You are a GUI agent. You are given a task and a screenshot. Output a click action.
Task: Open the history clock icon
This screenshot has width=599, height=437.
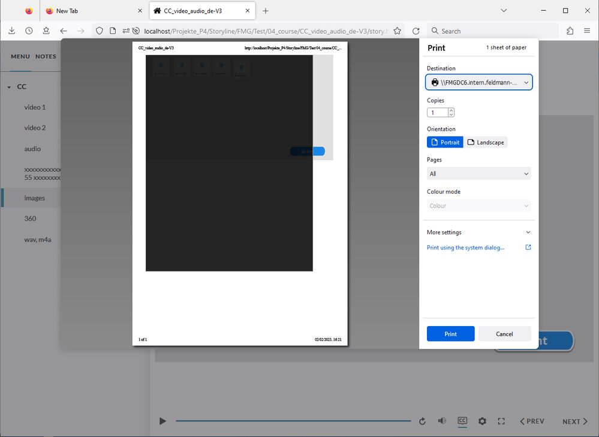pos(29,31)
